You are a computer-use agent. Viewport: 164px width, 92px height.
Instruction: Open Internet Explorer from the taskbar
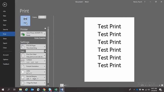pyautogui.click(x=26, y=89)
